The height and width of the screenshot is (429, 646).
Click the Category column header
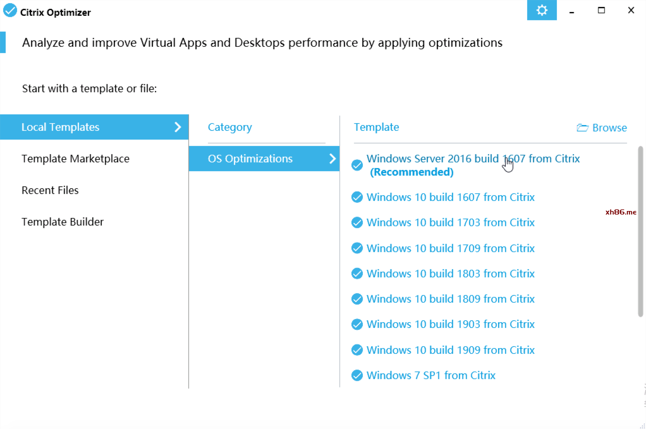coord(230,127)
